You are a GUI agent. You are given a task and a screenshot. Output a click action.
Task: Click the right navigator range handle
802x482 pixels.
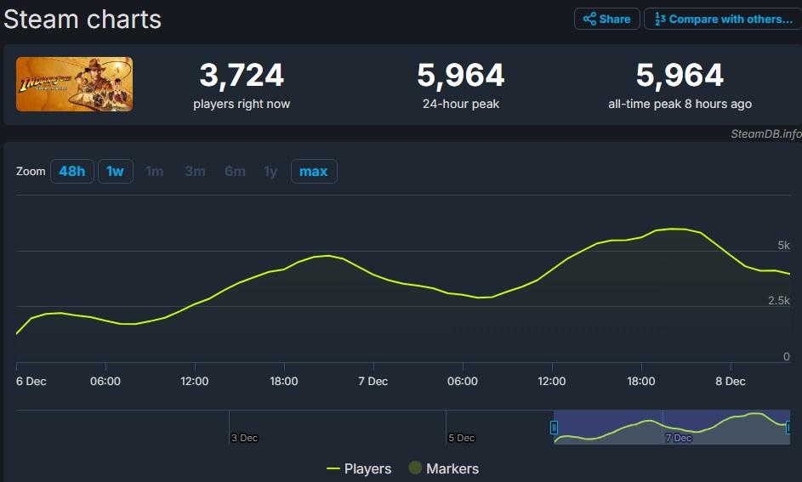pos(790,428)
